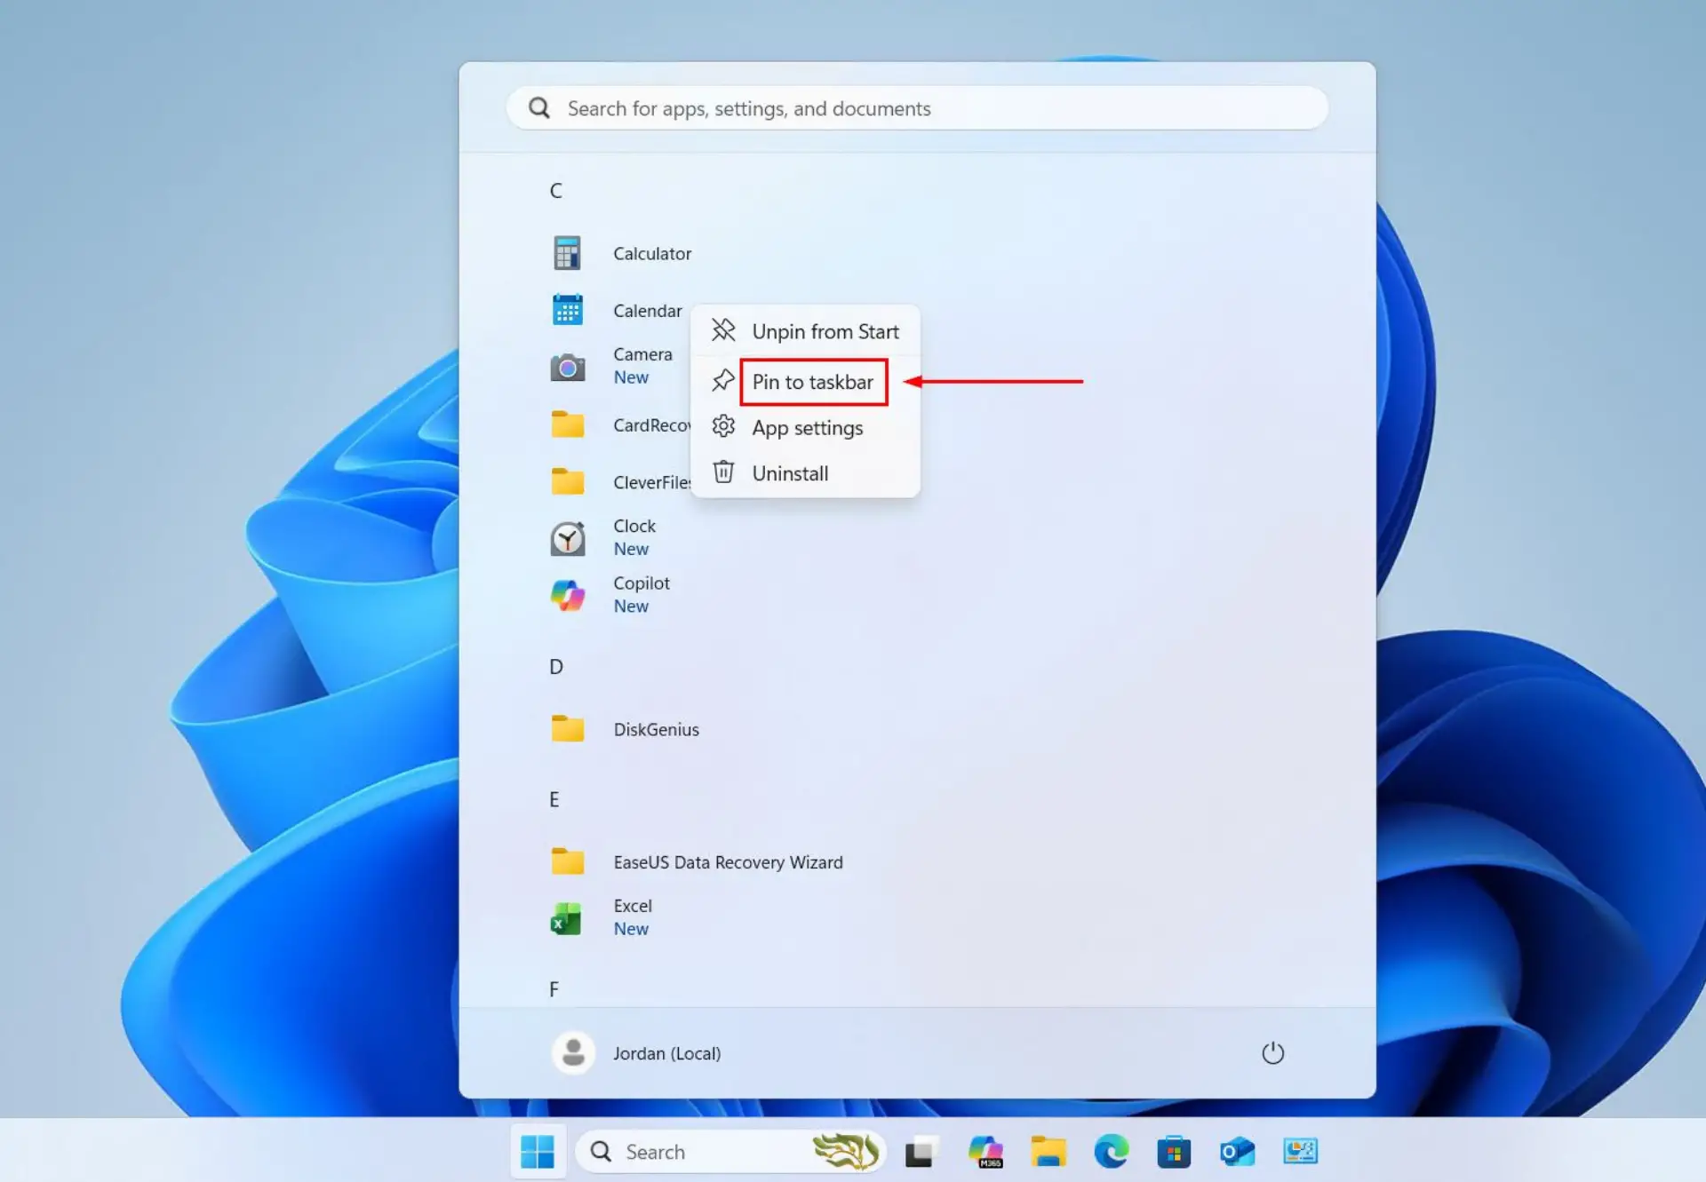Select App settings in the context menu
Viewport: 1706px width, 1182px height.
[x=805, y=427]
